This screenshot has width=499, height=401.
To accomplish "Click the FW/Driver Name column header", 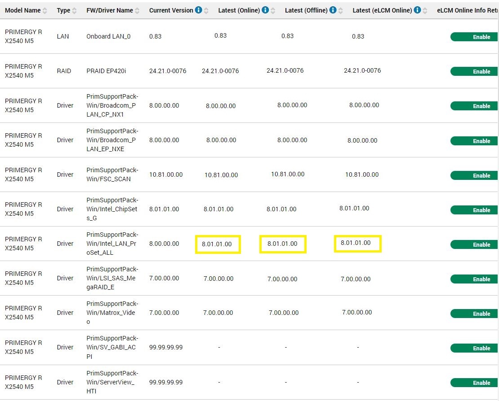I will (110, 10).
